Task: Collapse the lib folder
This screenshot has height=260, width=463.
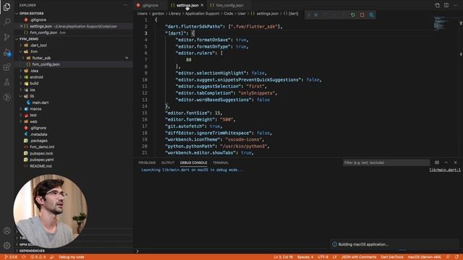Action: (32, 96)
